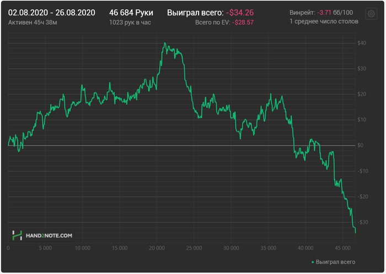Click the -$20 y-axis label
The height and width of the screenshot is (274, 386).
tap(363, 196)
